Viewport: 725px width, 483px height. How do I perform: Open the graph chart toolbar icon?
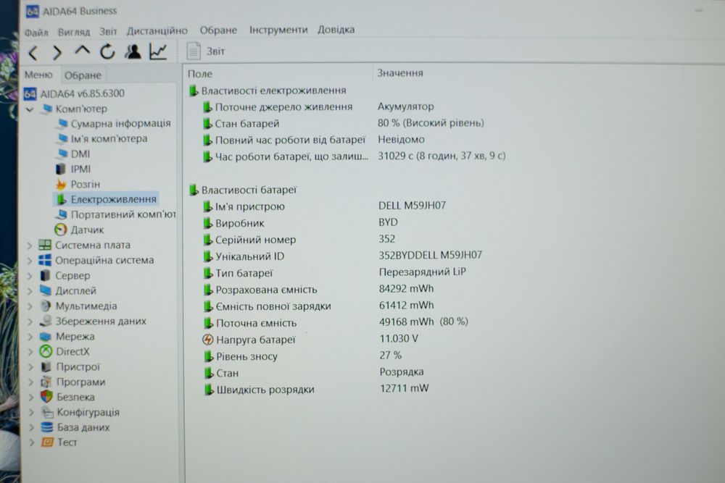158,51
